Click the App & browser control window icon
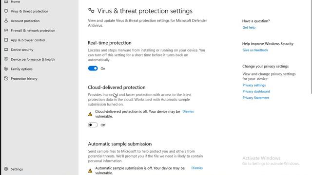Screen dimensions: 312x175 click(6, 40)
